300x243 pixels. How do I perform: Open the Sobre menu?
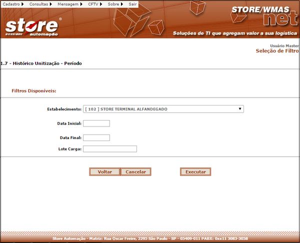113,4
